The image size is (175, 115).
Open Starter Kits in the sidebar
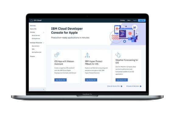coord(33,29)
